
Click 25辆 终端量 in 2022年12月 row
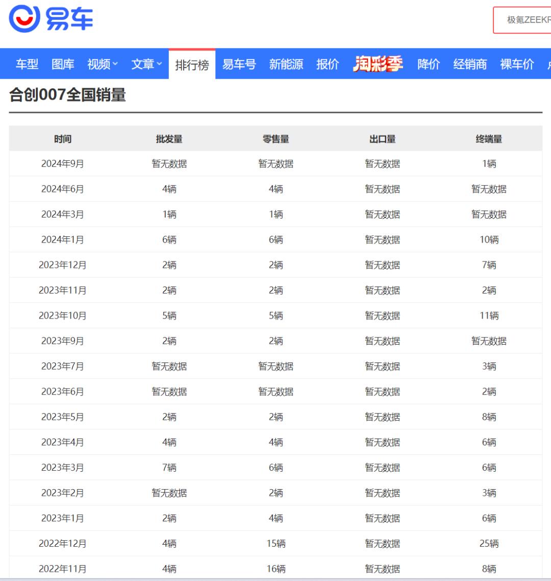[489, 543]
